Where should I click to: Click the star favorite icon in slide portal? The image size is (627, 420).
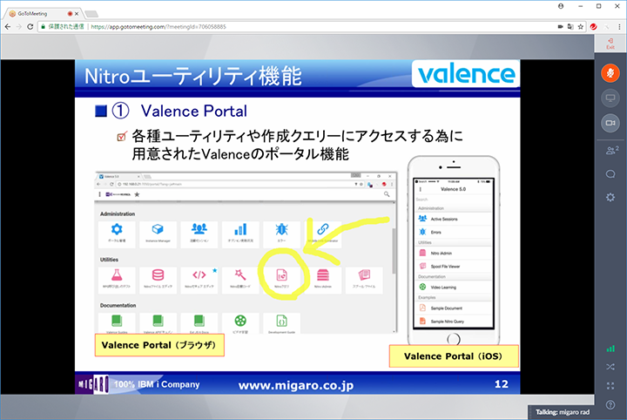tap(137, 194)
